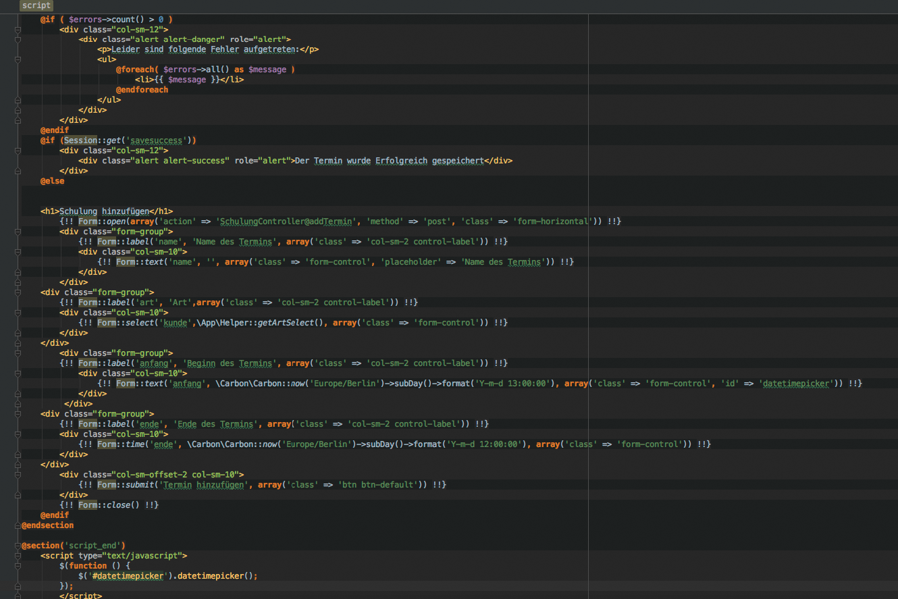Click "Leider sind folgende Fehler aufgetreten:" text
This screenshot has height=599, width=898.
(205, 49)
